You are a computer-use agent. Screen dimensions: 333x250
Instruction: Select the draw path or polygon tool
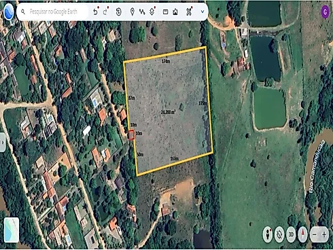pos(142,12)
